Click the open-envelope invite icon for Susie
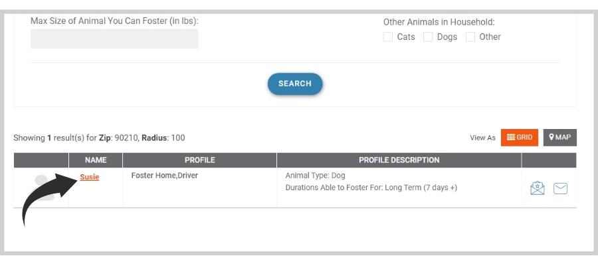The height and width of the screenshot is (266, 598). click(x=538, y=188)
